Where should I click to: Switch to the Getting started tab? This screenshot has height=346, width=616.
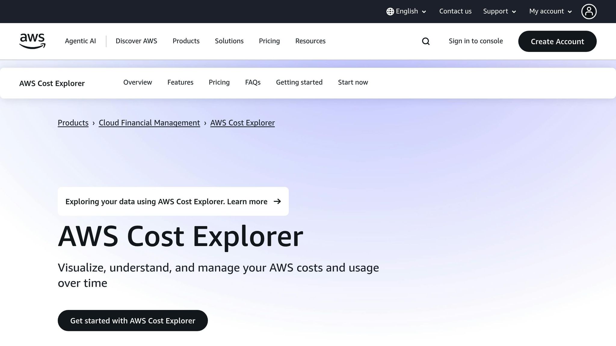click(x=299, y=82)
